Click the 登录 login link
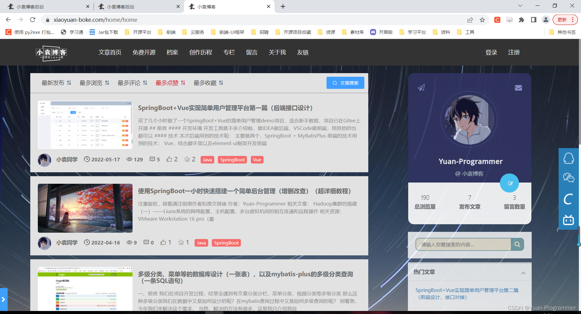The width and height of the screenshot is (581, 314). [491, 52]
